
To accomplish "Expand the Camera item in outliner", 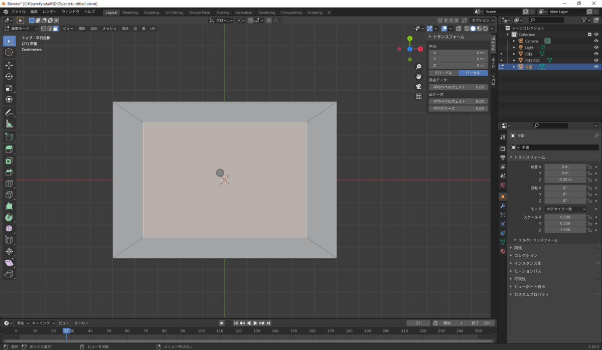I will coord(514,41).
